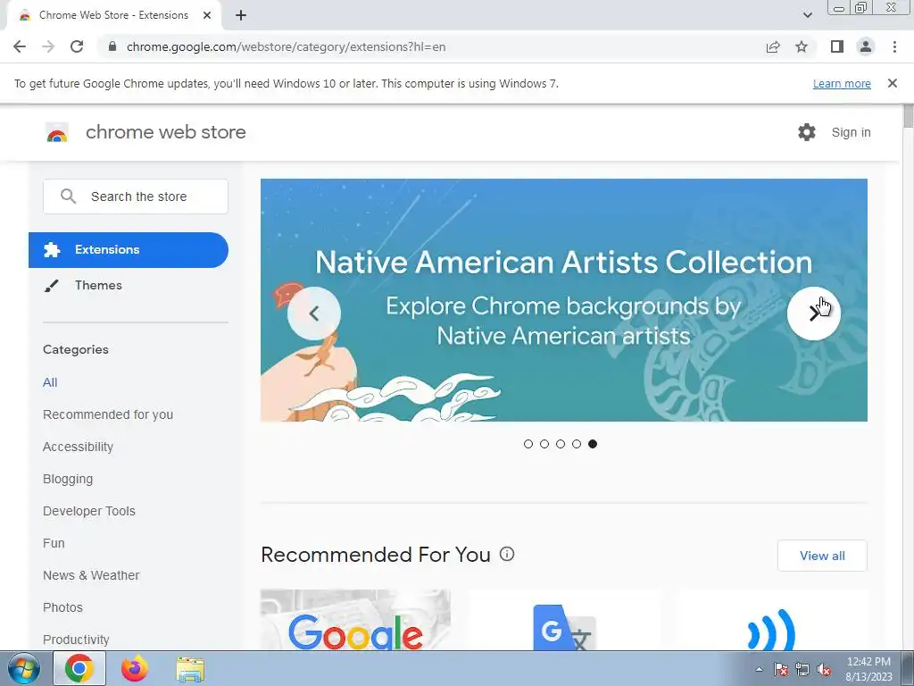Open the Chrome profile avatar
914x686 pixels.
866,46
